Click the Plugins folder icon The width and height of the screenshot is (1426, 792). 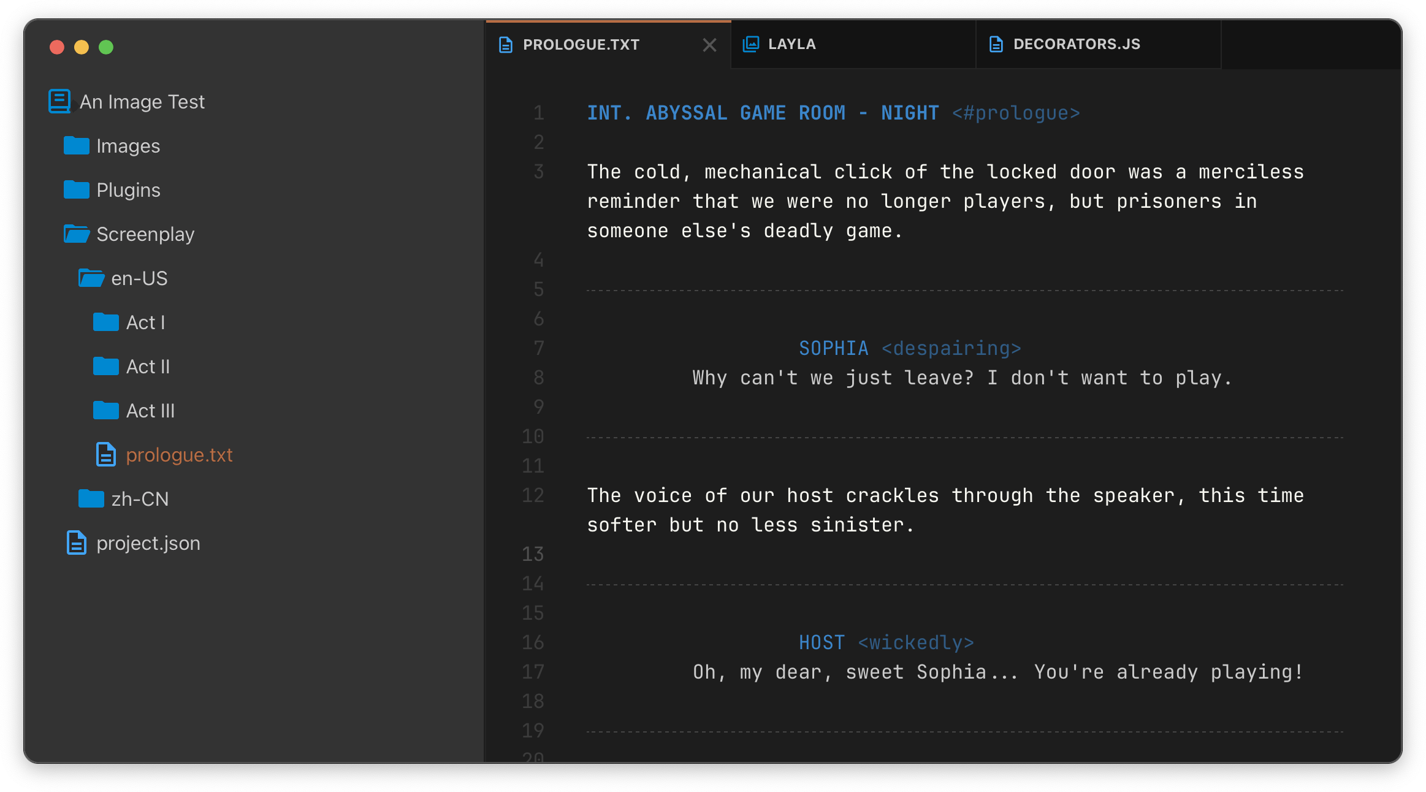click(77, 190)
